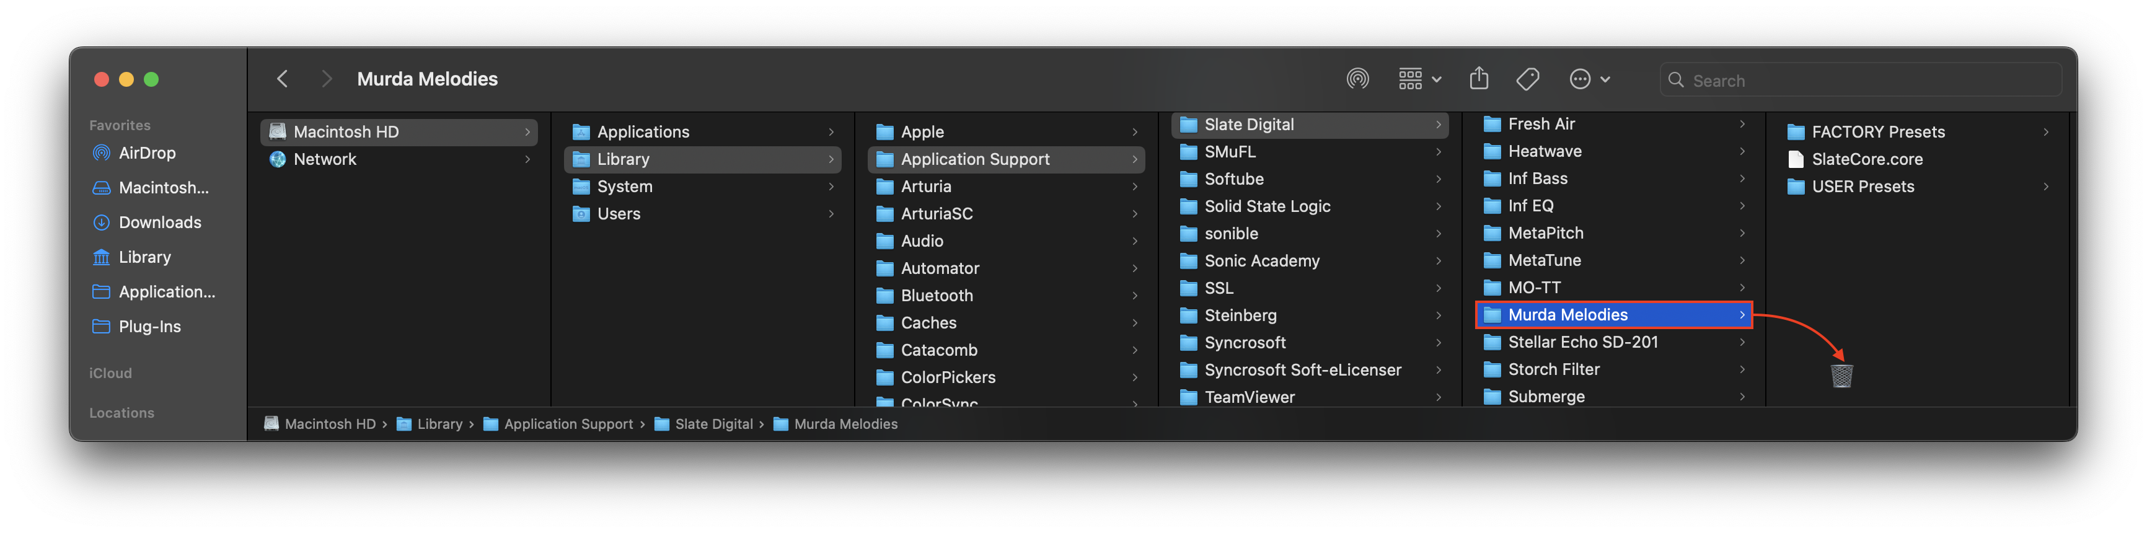Screen dimensions: 2147x533
Task: Select the Steinberg folder
Action: point(1310,315)
